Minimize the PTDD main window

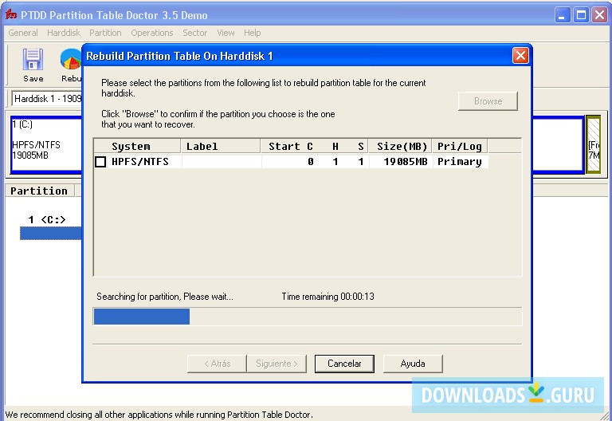coord(563,15)
